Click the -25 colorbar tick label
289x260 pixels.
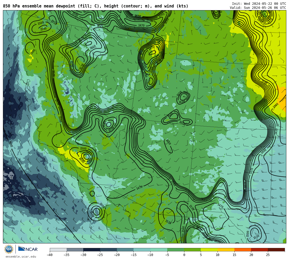coord(100,255)
